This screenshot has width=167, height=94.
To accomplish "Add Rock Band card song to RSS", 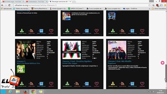I will [x=122, y=31].
